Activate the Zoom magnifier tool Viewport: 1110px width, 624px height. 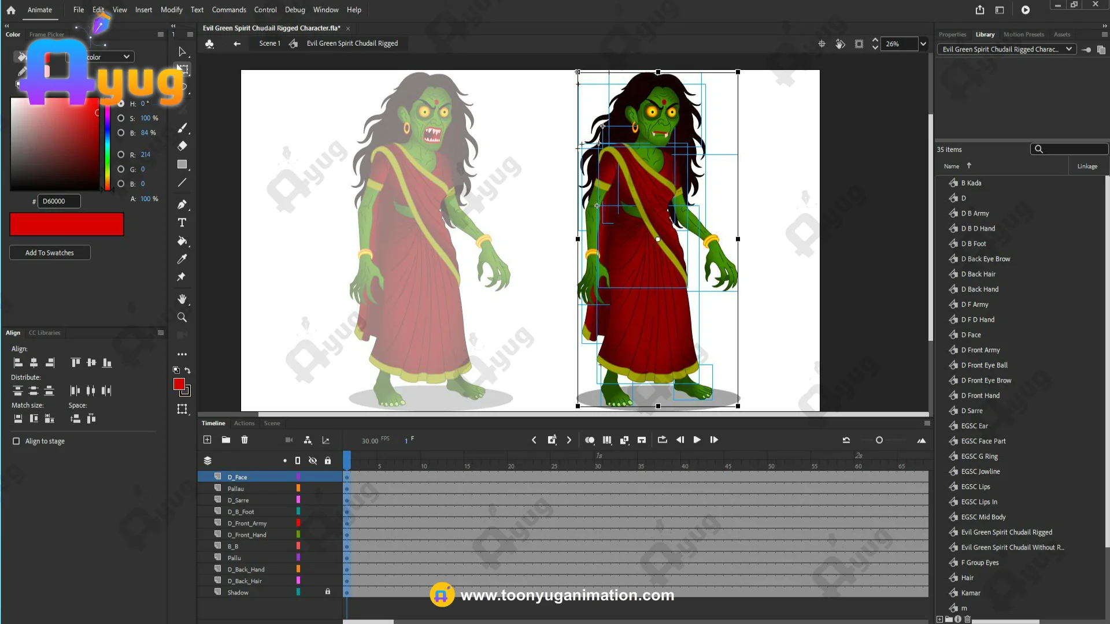[182, 318]
